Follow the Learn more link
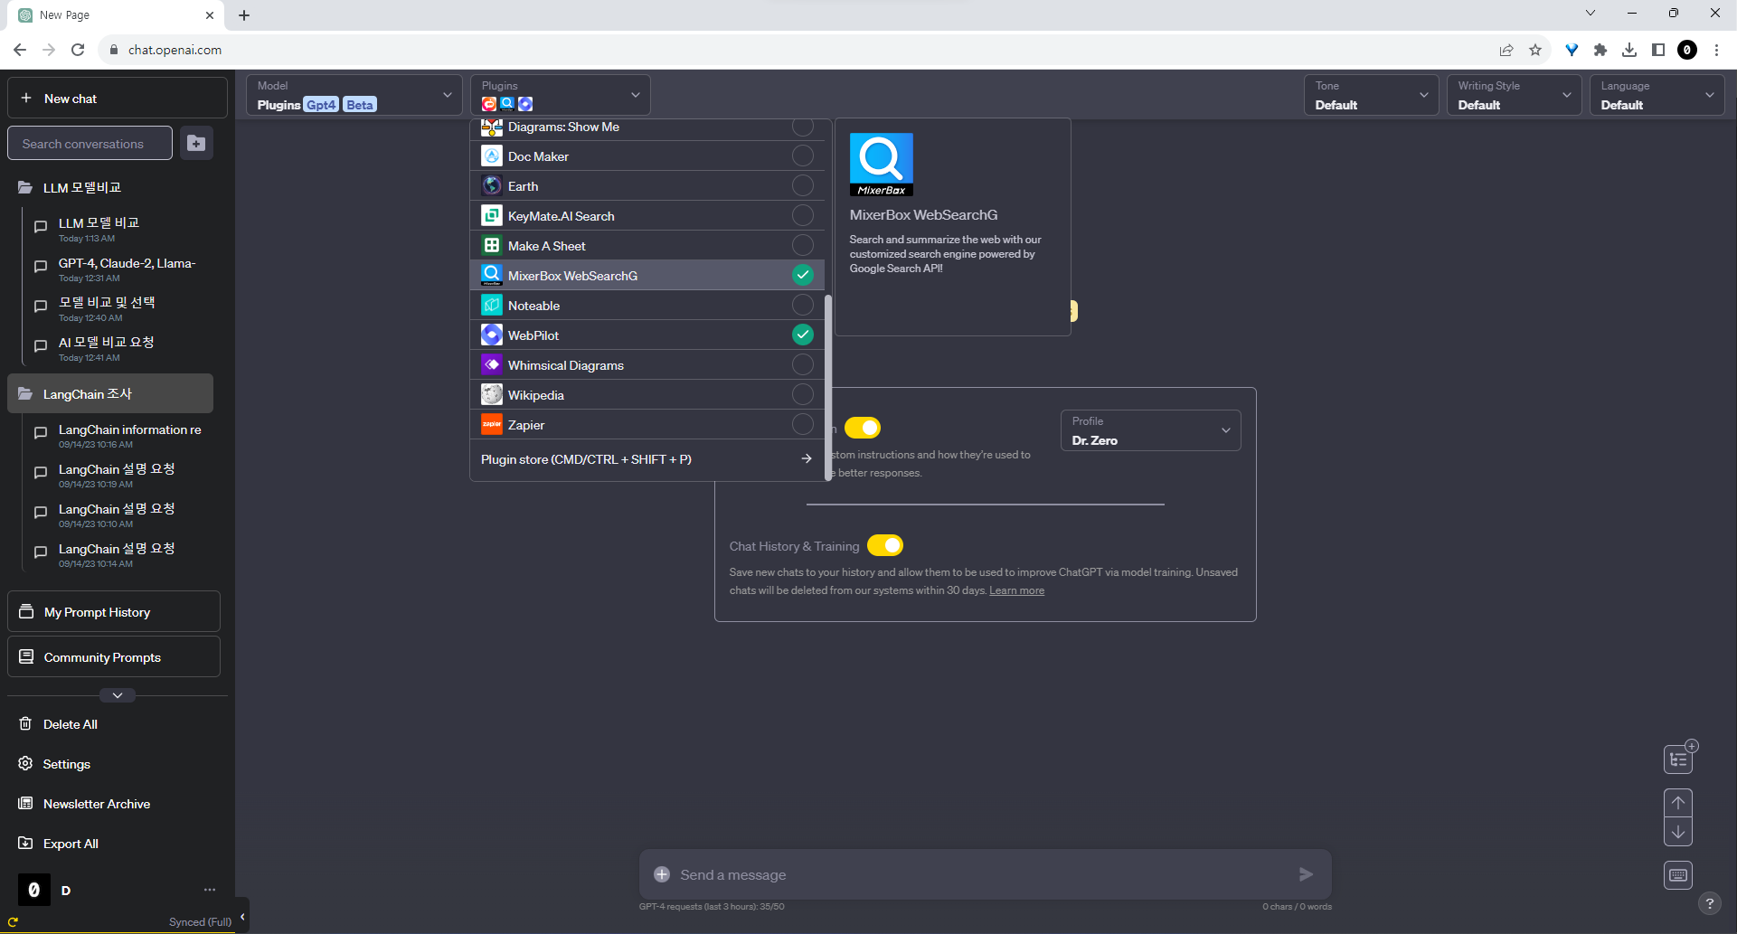1737x934 pixels. pos(1016,590)
